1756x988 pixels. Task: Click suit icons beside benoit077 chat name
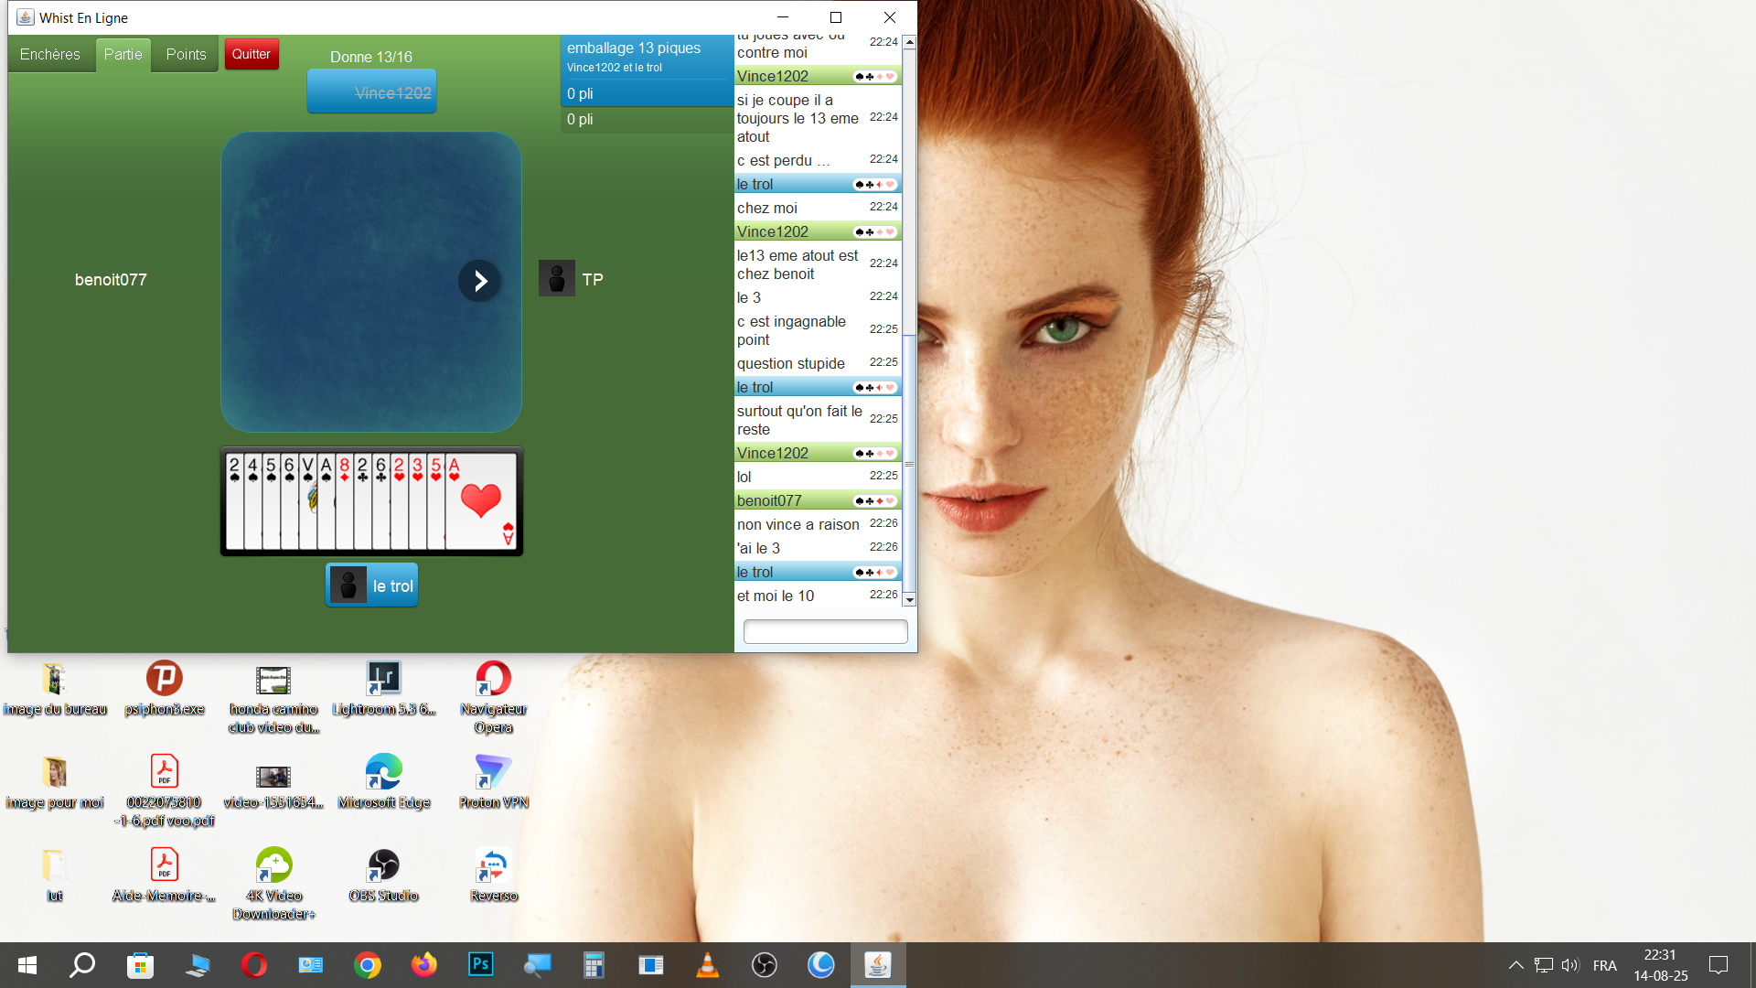(x=874, y=501)
